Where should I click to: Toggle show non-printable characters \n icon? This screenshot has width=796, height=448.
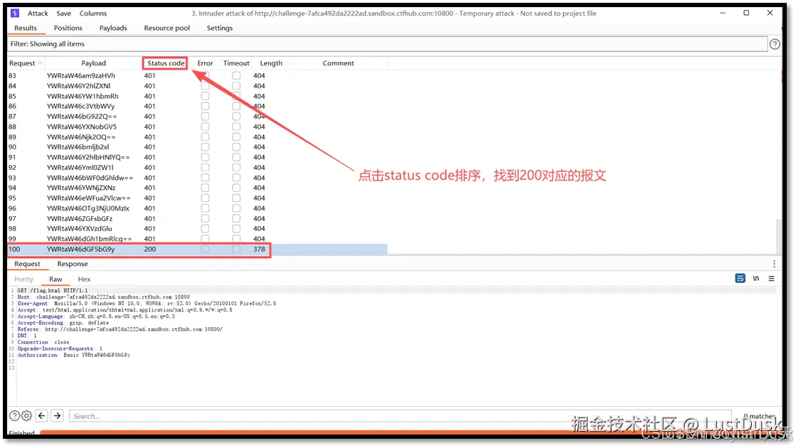coord(756,279)
